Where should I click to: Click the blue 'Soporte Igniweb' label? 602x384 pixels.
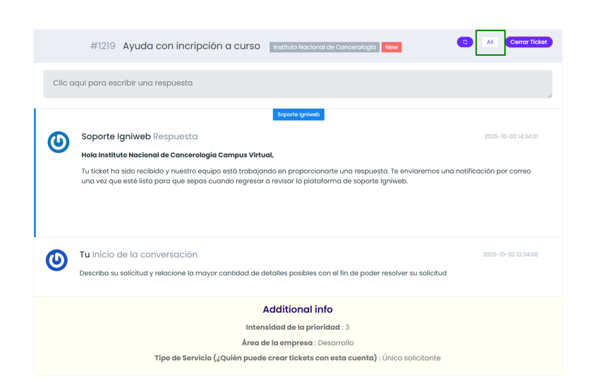(x=298, y=115)
